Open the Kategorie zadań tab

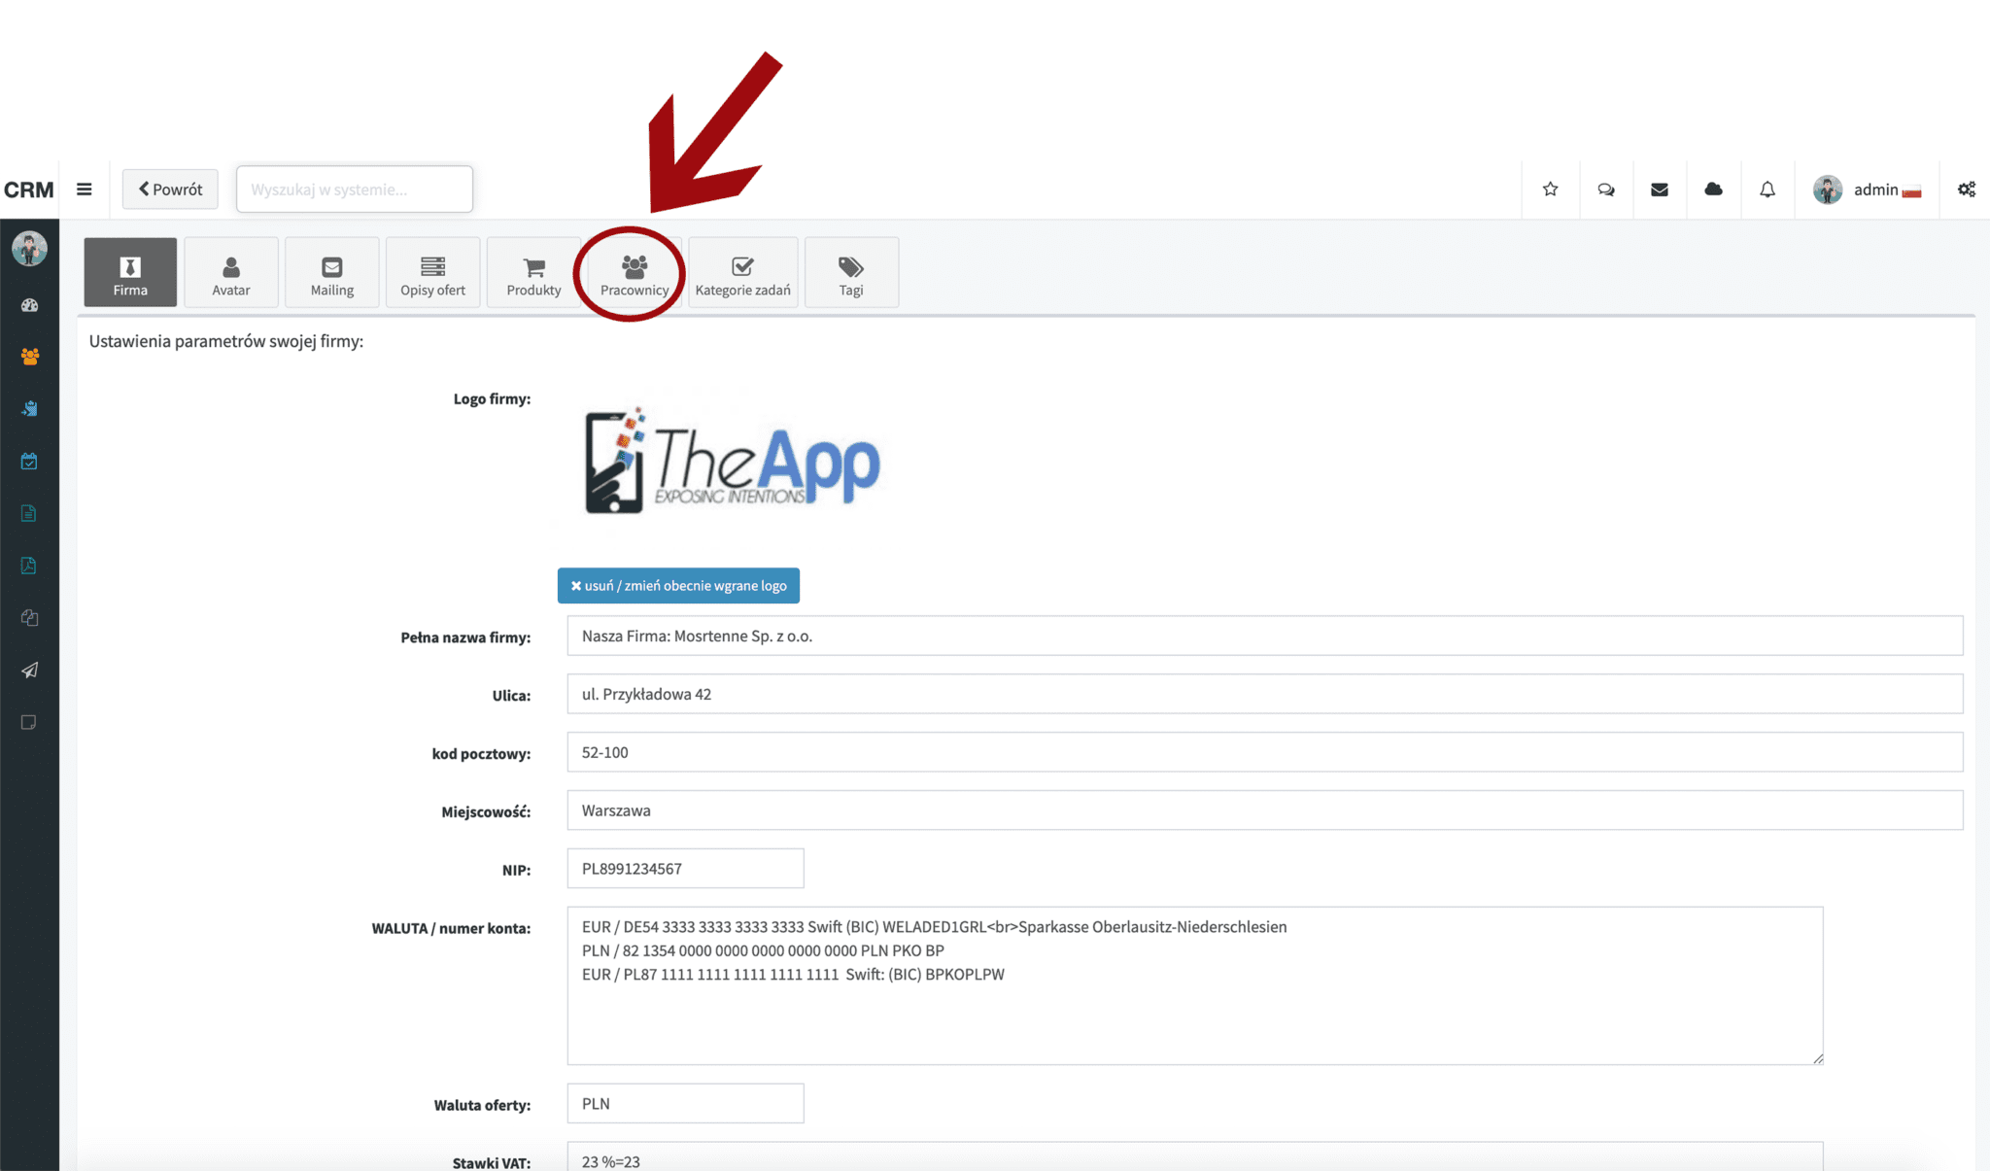click(x=743, y=272)
